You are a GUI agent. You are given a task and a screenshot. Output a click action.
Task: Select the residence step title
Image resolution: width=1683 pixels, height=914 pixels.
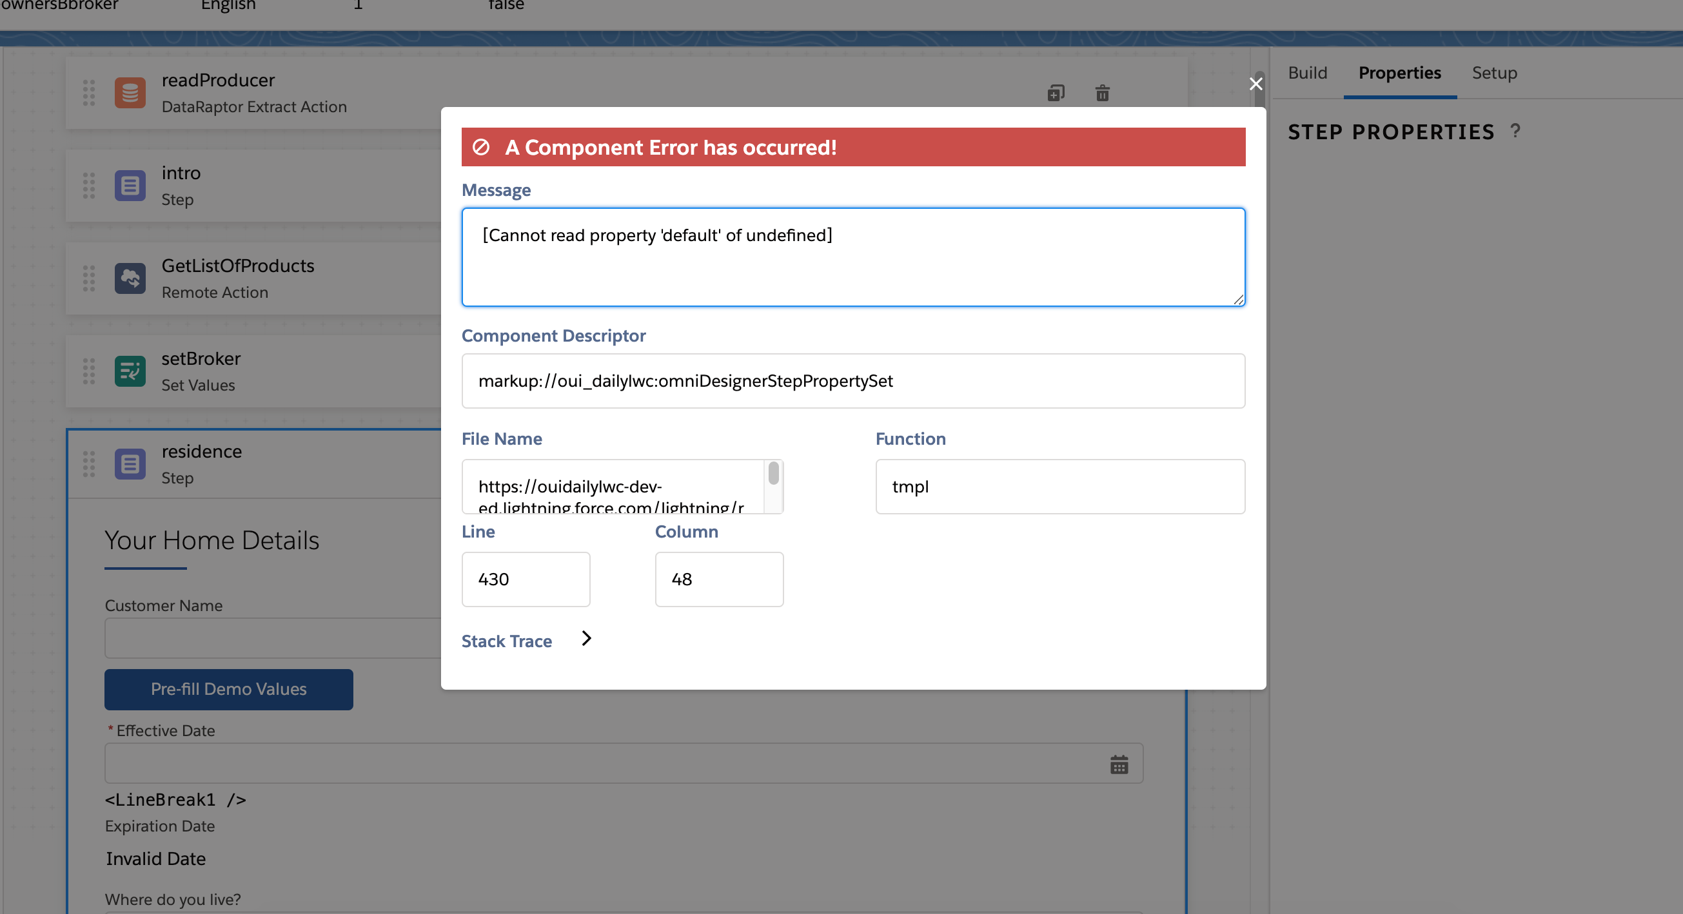click(202, 451)
